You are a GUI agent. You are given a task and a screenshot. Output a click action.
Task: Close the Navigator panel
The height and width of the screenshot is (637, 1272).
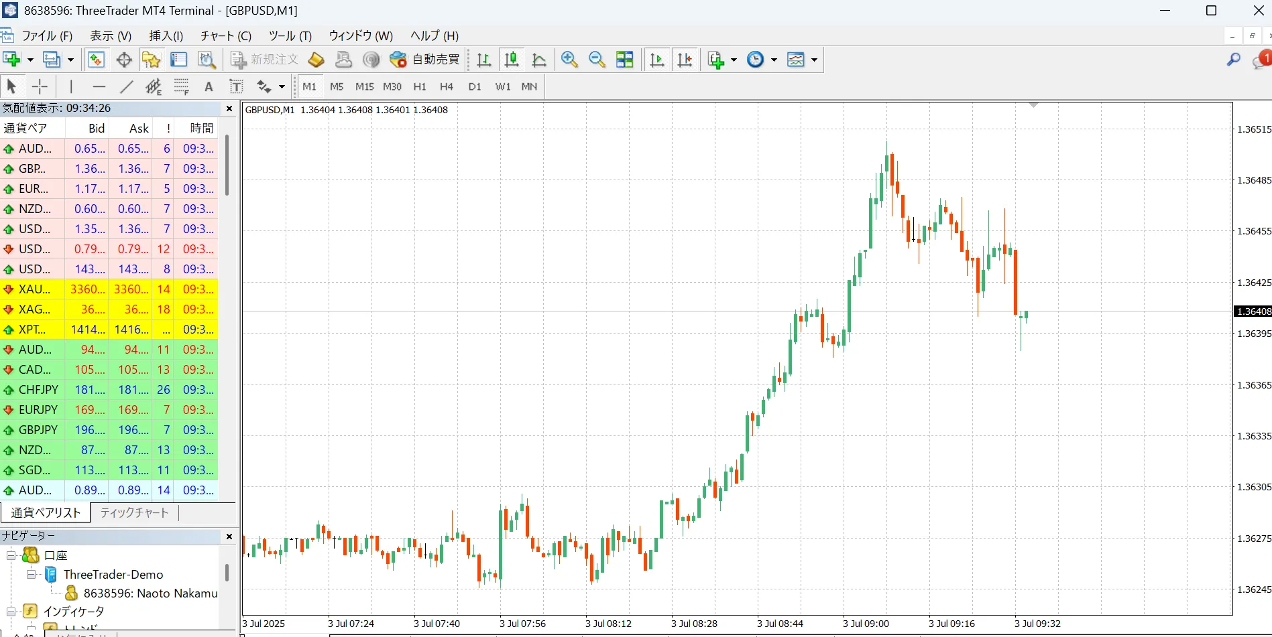[229, 537]
